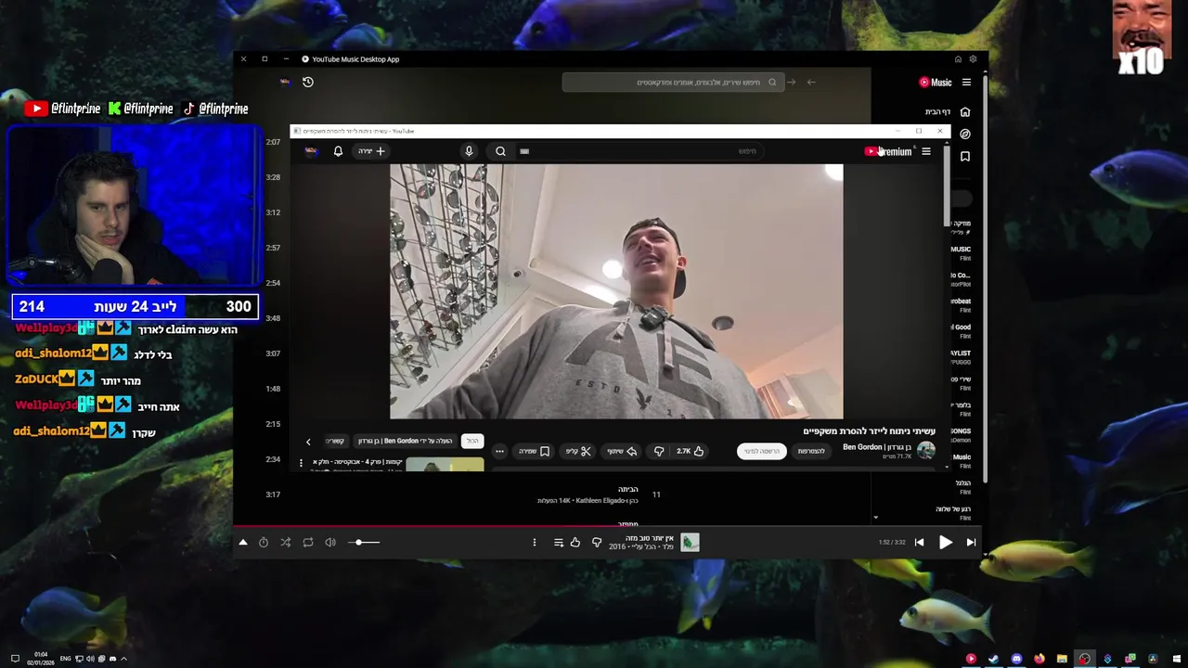The height and width of the screenshot is (668, 1188).
Task: Click the YouTube search magnifier button
Action: point(500,151)
